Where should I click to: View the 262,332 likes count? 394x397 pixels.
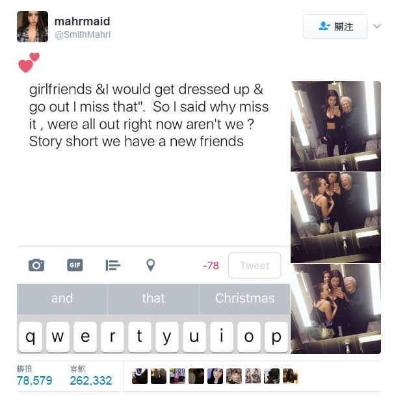pos(91,381)
